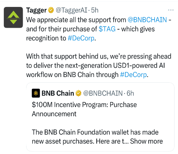Open the @BNBCHAIN mention link
The height and width of the screenshot is (154, 178).
(147, 20)
